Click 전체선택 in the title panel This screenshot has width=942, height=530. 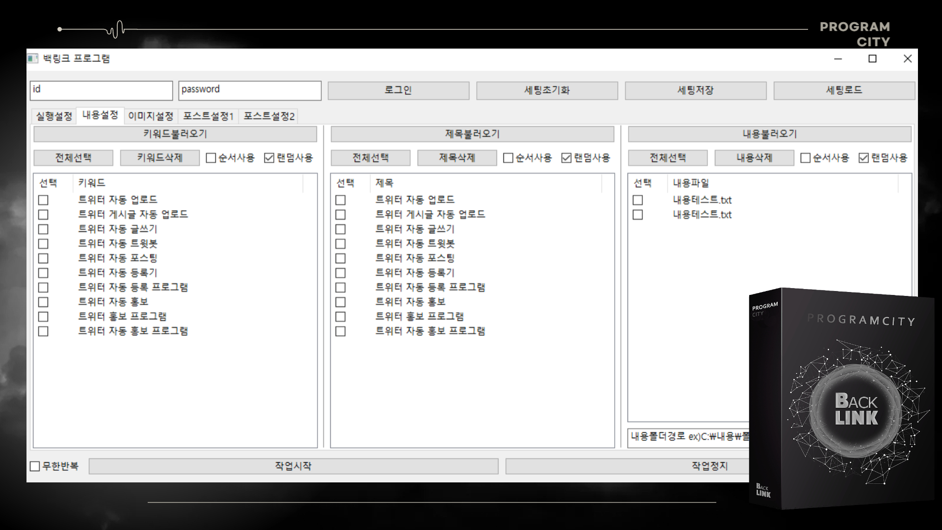[370, 158]
